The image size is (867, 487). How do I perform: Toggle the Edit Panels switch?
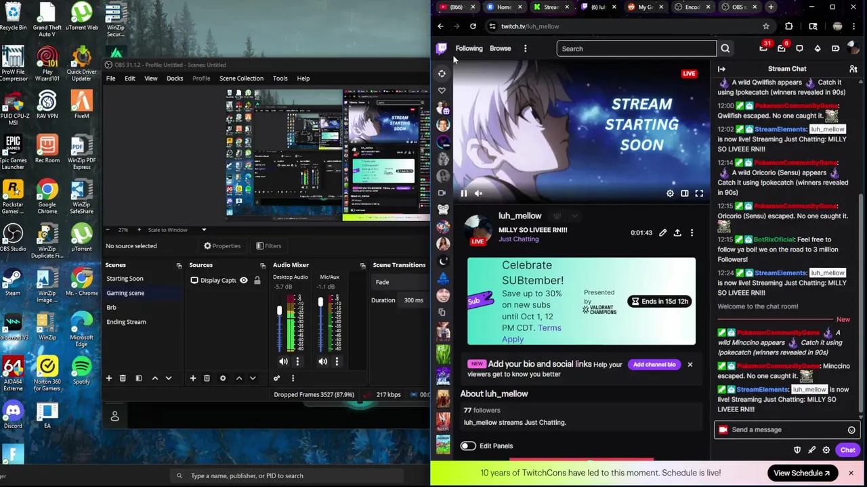click(x=468, y=446)
